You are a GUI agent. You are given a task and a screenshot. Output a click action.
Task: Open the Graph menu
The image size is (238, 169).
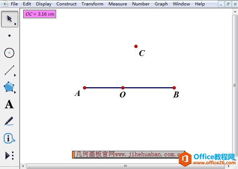tap(161, 4)
